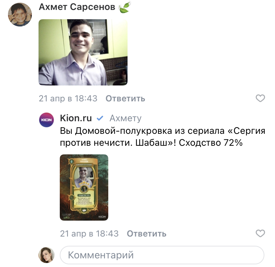Open Ахмет Сарсенов's profile name link
275x267 pixels.
[x=77, y=7]
